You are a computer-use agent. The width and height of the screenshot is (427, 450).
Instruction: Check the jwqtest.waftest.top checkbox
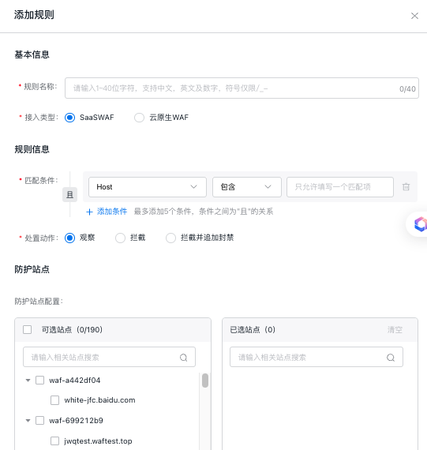54,441
